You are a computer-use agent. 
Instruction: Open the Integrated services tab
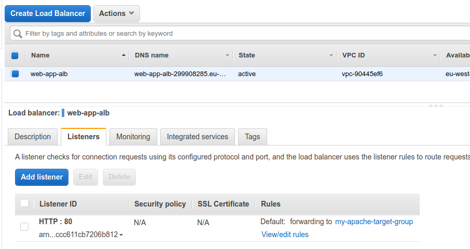198,137
